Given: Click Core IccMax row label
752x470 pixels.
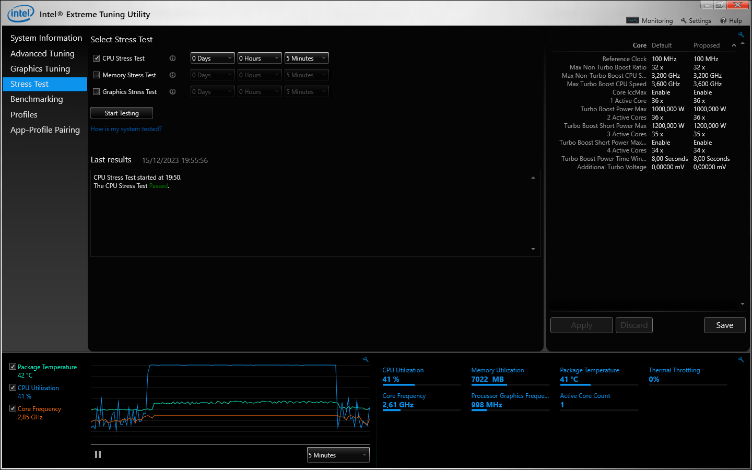Looking at the screenshot, I should coord(629,92).
